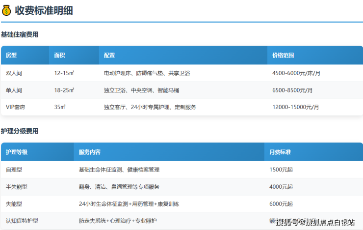363x230 pixels.
Task: Click the 12000-15000元/月 price cell
Action: pyautogui.click(x=295, y=107)
